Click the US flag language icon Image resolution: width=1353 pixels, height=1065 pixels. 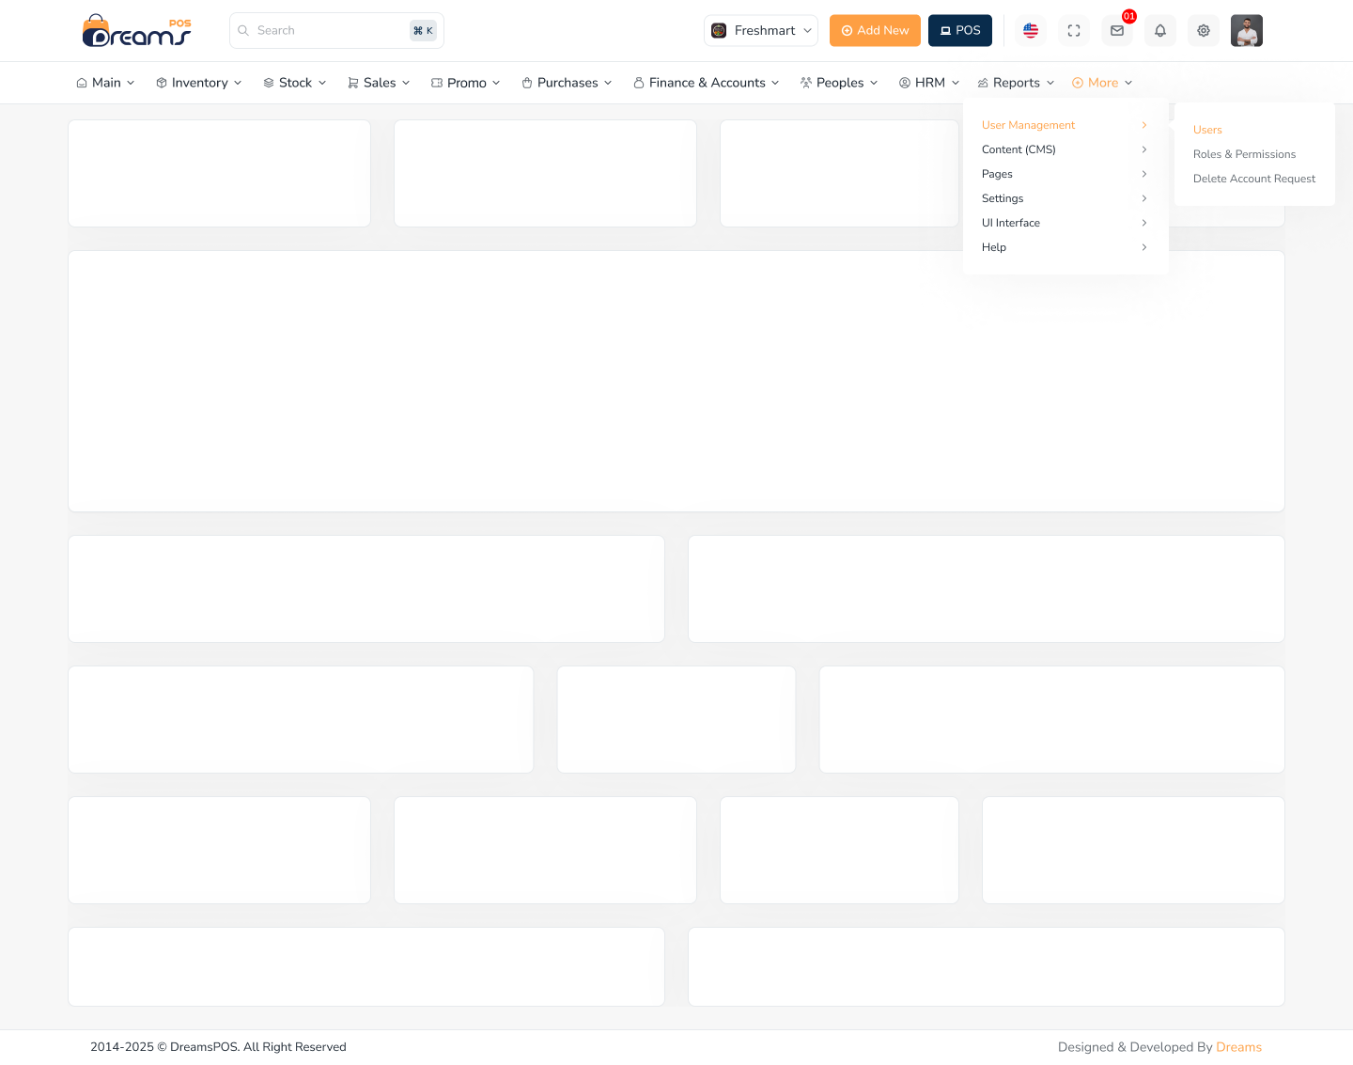pos(1031,30)
